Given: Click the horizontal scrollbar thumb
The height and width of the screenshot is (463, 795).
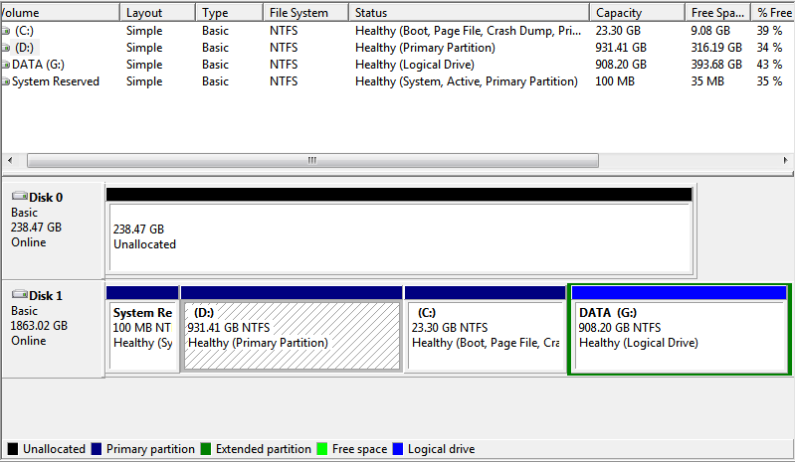Looking at the screenshot, I should click(312, 160).
